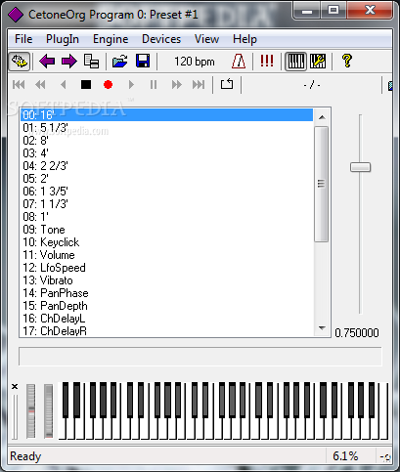
Task: Select the 14: PanPhase parameter
Action: pyautogui.click(x=166, y=293)
